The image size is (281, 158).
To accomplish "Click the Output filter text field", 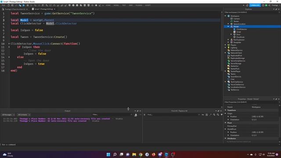I will tap(112, 115).
